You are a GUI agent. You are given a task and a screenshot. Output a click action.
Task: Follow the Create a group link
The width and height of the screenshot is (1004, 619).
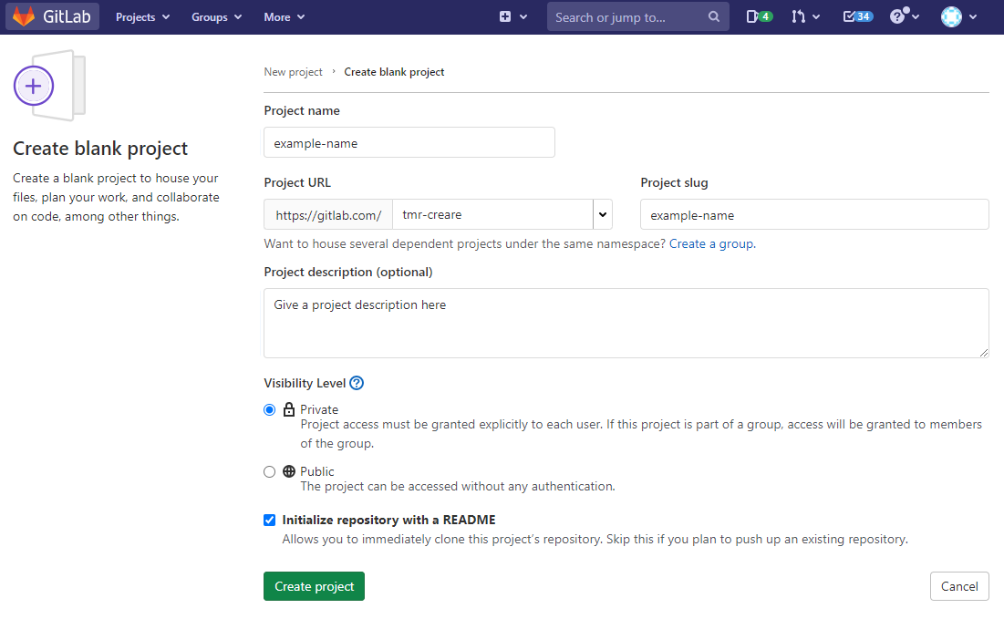coord(711,243)
